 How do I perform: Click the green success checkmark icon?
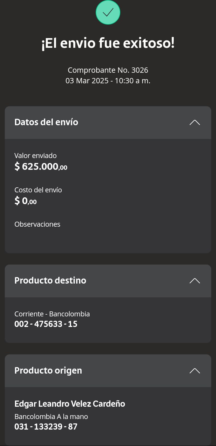pyautogui.click(x=108, y=12)
